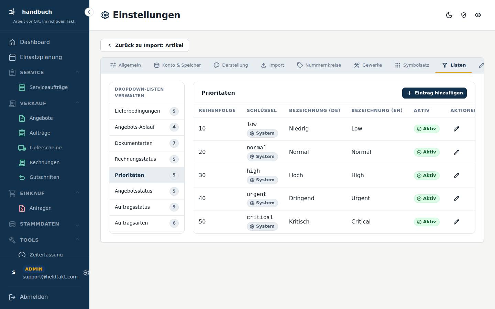
Task: Collapse the sidebar with the chevron button
Action: 89,12
